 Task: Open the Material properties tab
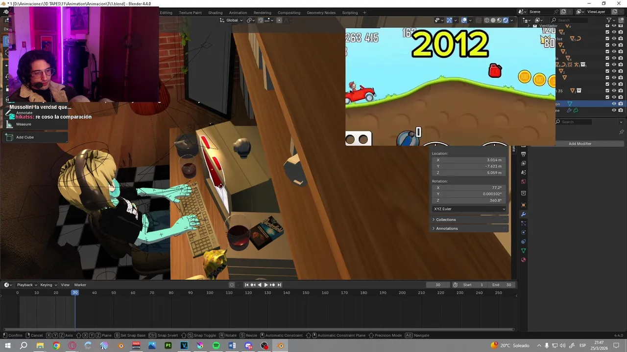[523, 260]
